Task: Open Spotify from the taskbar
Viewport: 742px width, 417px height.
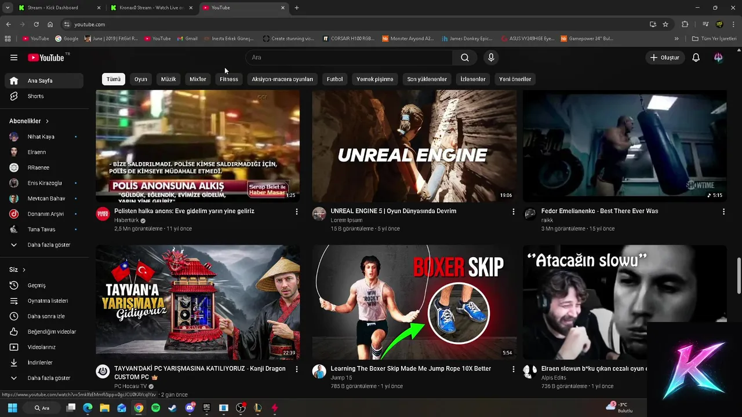Action: tap(155, 408)
